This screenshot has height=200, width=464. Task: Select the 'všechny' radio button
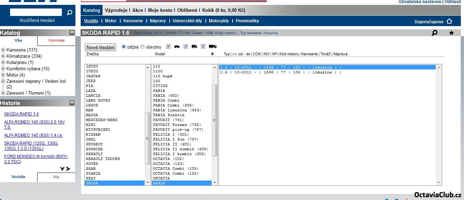143,47
